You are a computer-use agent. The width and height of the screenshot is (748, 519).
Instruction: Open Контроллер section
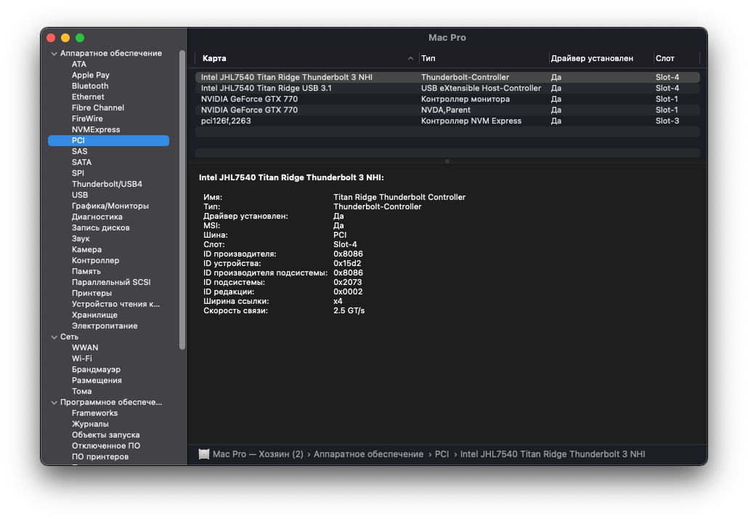pyautogui.click(x=95, y=261)
